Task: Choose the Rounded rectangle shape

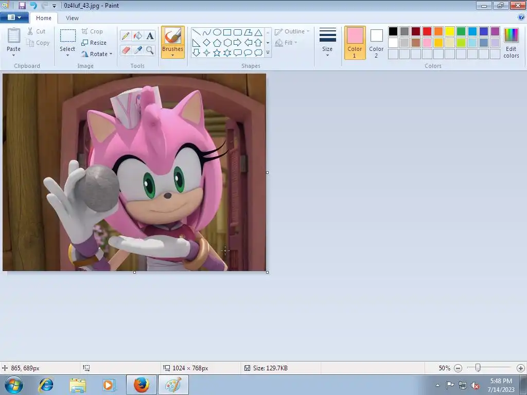Action: click(238, 32)
